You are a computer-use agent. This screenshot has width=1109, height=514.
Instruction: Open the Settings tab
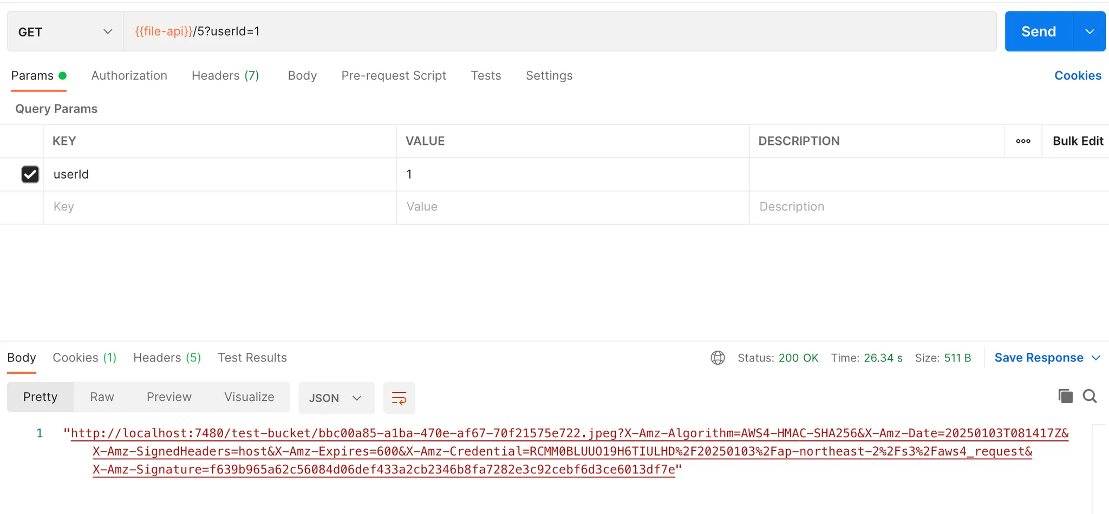[549, 76]
